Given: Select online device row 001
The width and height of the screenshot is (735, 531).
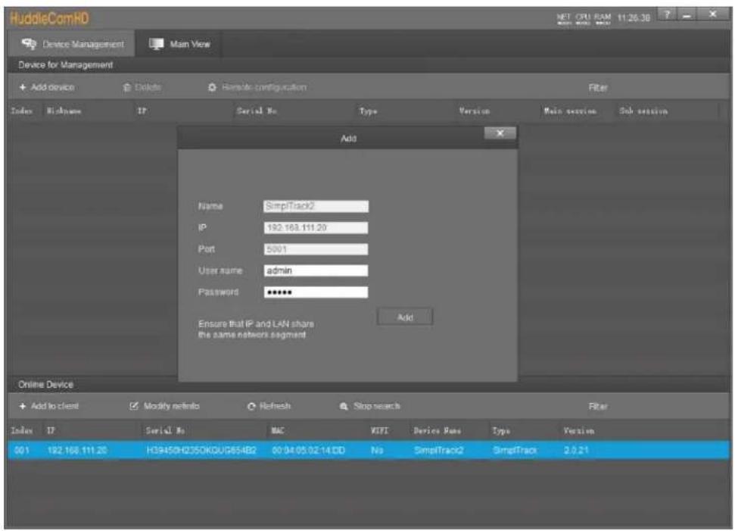Looking at the screenshot, I should coord(369,450).
